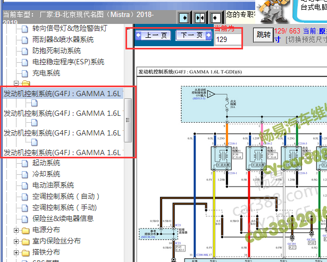This screenshot has height=262, width=327.
Task: Click the document icon beside 冷却系统
Action: pos(25,174)
